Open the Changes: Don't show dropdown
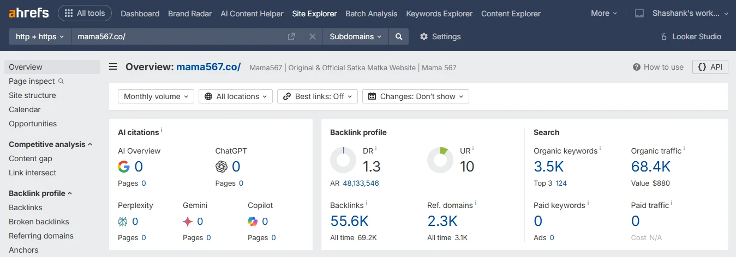Viewport: 736px width, 257px height. tap(416, 96)
